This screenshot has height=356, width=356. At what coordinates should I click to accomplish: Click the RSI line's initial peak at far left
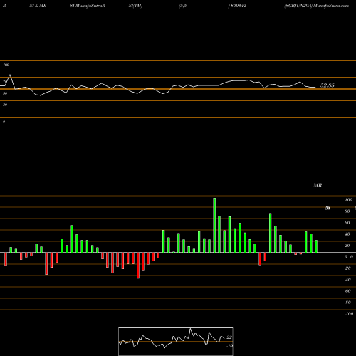coord(10,75)
